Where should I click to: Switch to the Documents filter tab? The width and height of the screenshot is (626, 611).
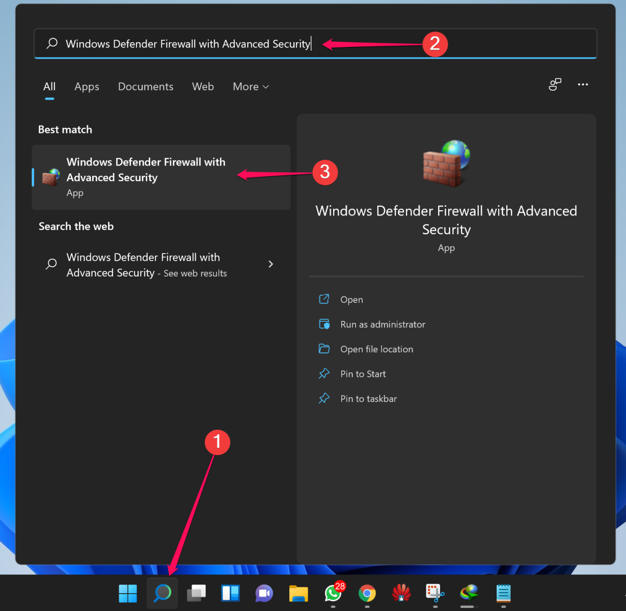[146, 87]
